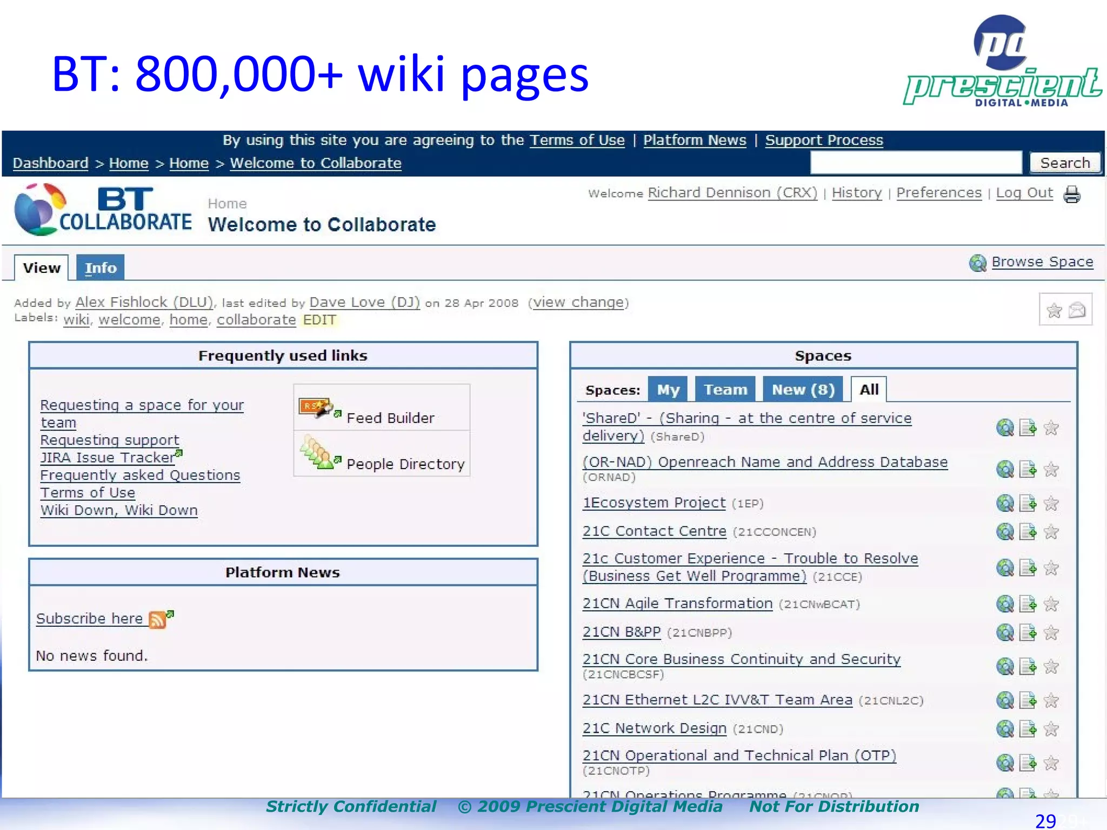Screen dimensions: 1107x830
Task: Favourite the 'ShareD' space star
Action: coord(1051,428)
